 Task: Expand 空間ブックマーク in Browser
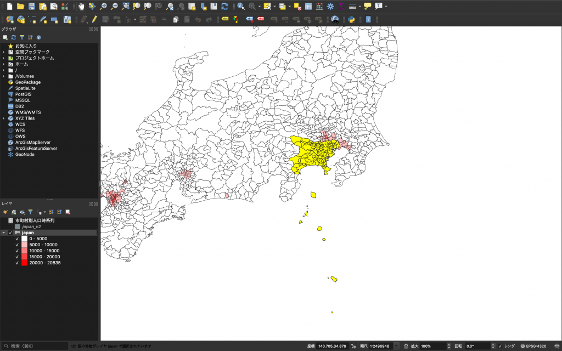pos(4,52)
